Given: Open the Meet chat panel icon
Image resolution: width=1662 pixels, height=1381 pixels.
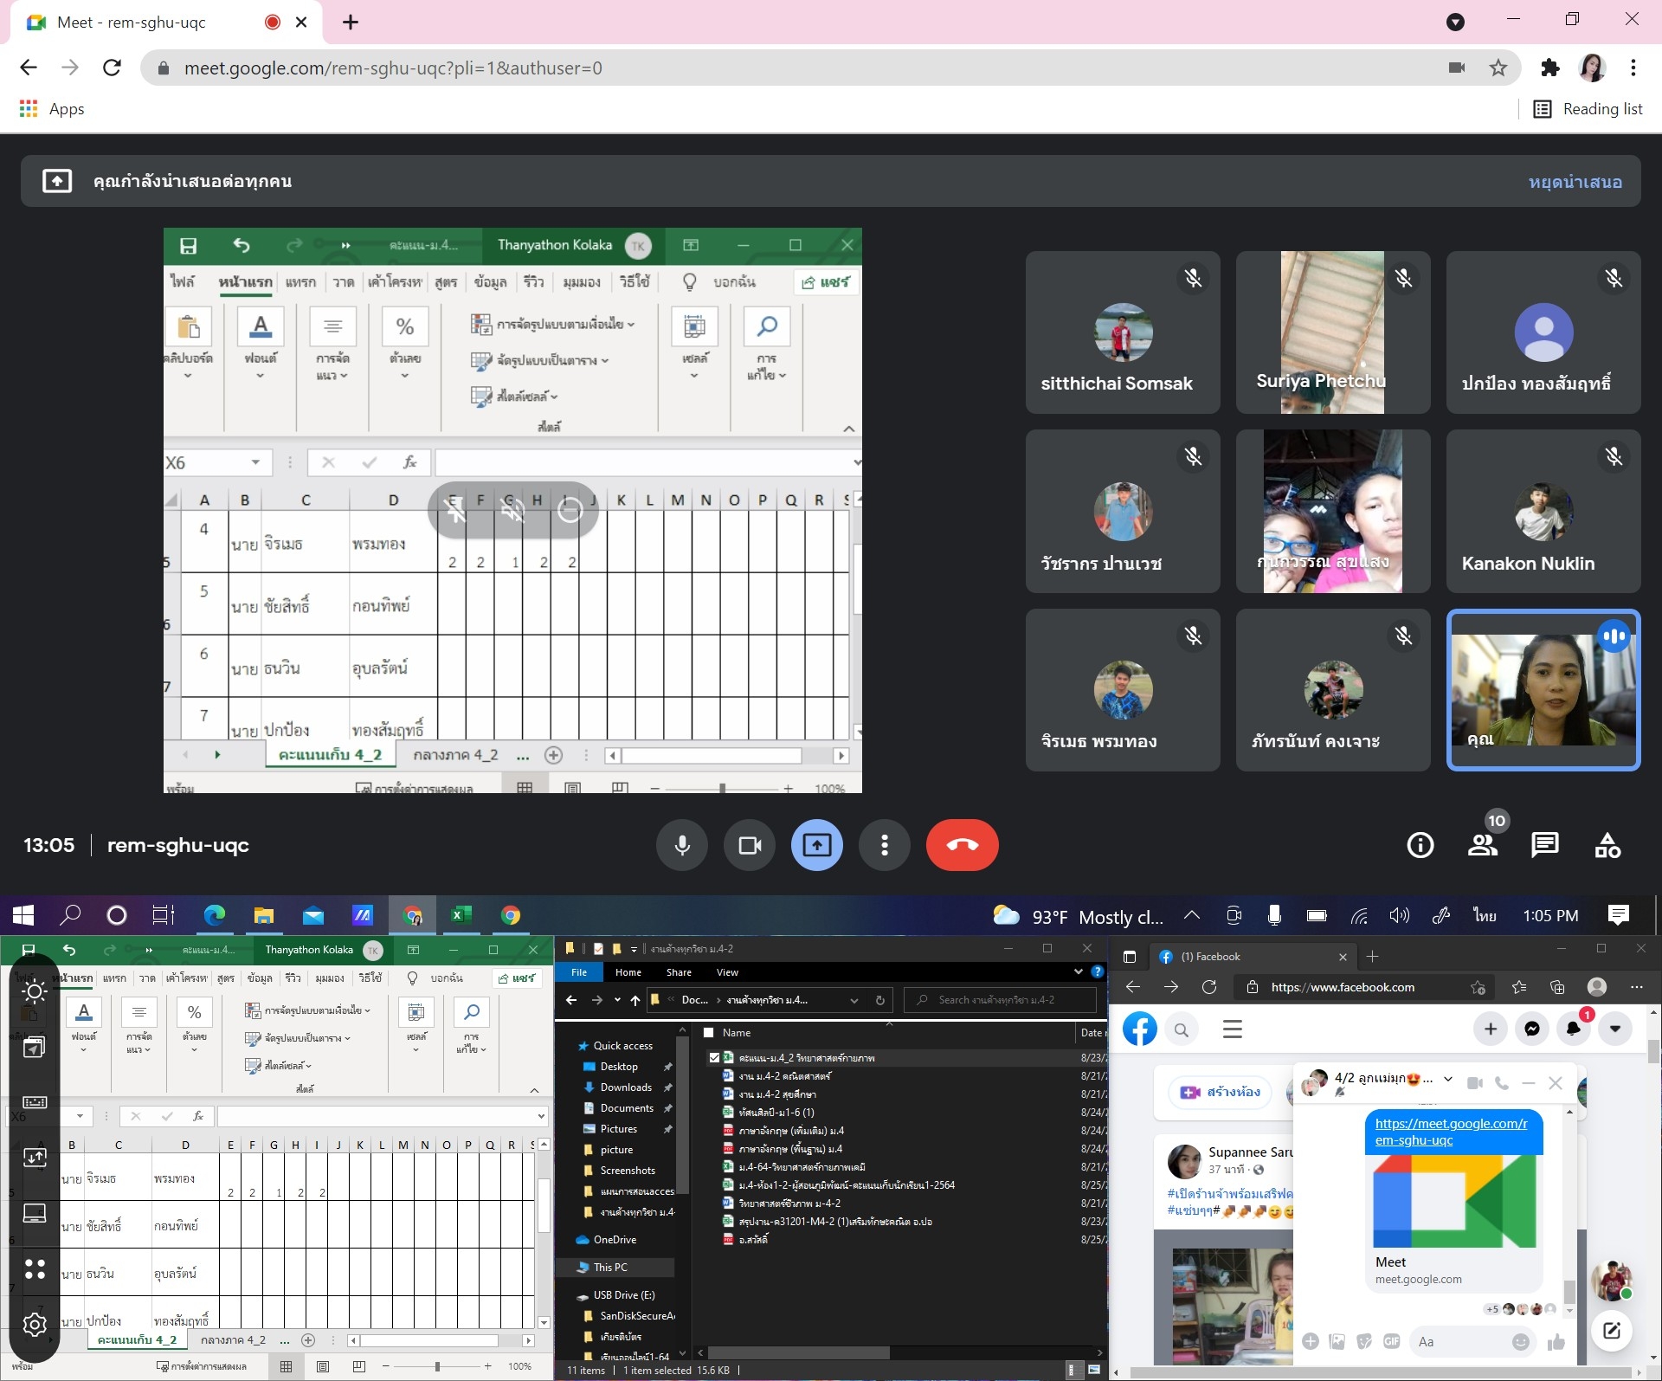Looking at the screenshot, I should pyautogui.click(x=1544, y=845).
